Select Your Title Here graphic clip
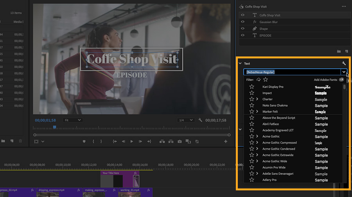352x197 pixels. tap(120, 179)
